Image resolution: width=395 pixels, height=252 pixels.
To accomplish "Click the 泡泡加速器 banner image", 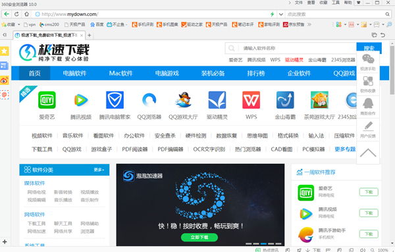I will (200, 205).
